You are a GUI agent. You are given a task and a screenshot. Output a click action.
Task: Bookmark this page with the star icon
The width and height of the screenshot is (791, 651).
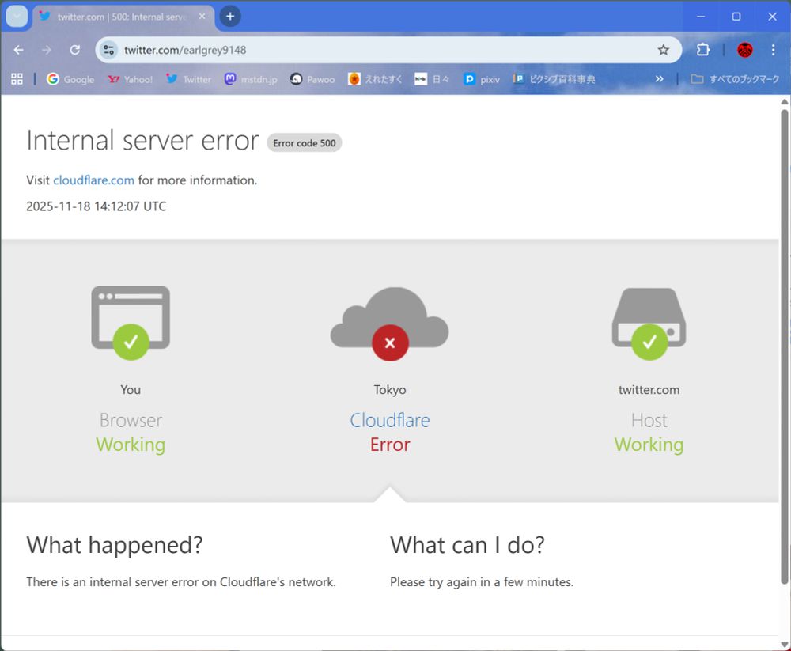click(664, 50)
